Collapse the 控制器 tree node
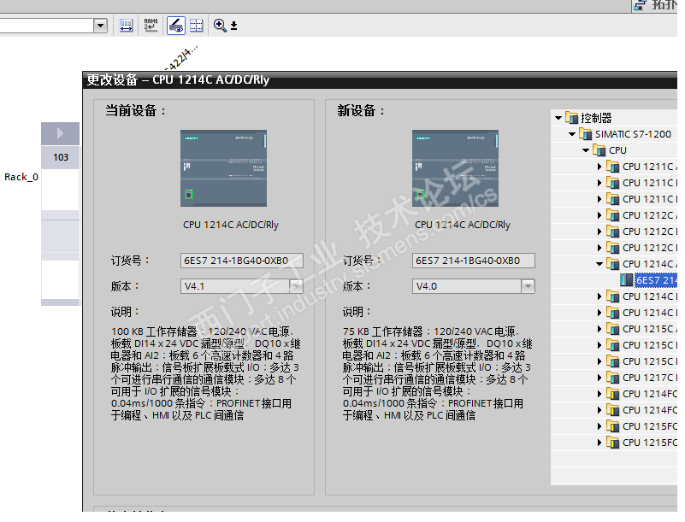The width and height of the screenshot is (685, 522). point(558,118)
